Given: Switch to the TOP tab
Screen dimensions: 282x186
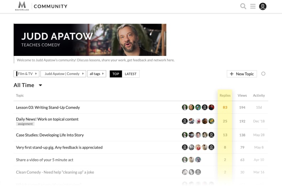Looking at the screenshot, I should point(116,74).
